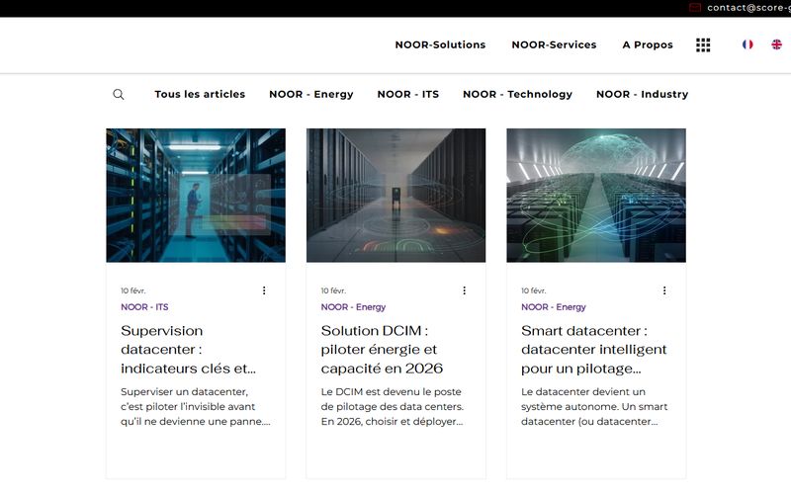
Task: Open 'Supervision datacenter : indicateurs clés' title
Action: click(x=188, y=350)
